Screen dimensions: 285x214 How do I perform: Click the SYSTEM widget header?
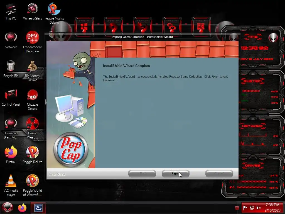tap(253, 81)
